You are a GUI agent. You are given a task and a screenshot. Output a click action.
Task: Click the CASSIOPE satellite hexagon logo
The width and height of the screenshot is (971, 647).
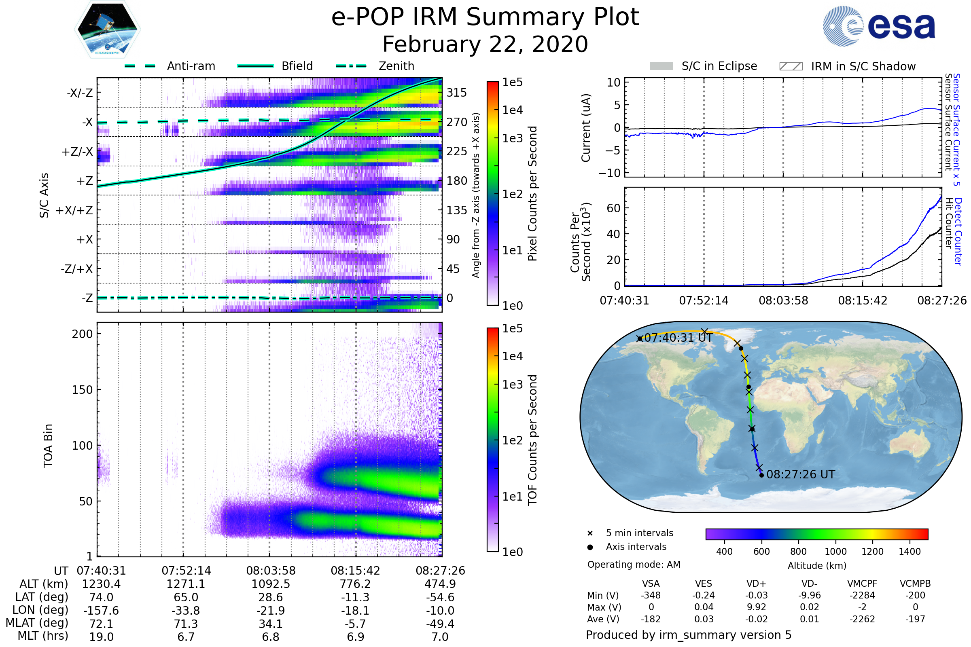[x=107, y=30]
